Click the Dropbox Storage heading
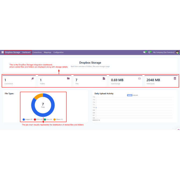The height and width of the screenshot is (180, 180). click(x=90, y=63)
